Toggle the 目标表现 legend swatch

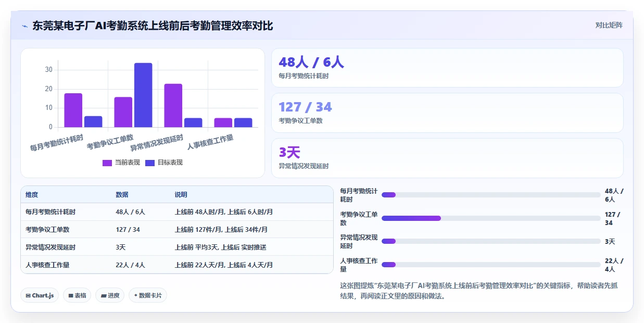point(150,163)
